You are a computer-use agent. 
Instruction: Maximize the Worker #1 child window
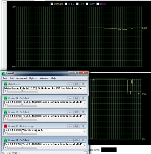(76, 98)
